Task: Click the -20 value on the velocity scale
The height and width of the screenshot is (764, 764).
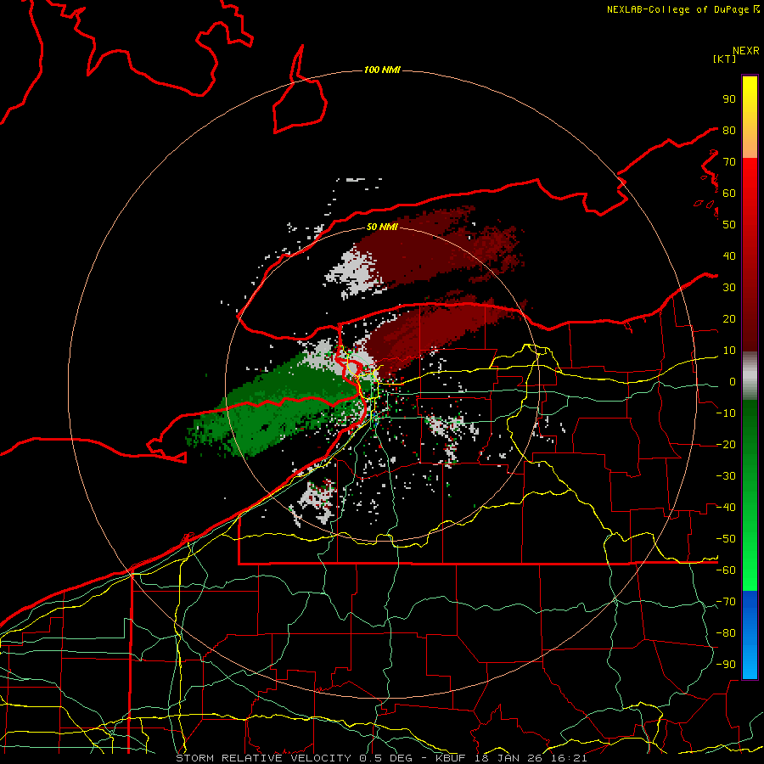Action: pos(726,444)
